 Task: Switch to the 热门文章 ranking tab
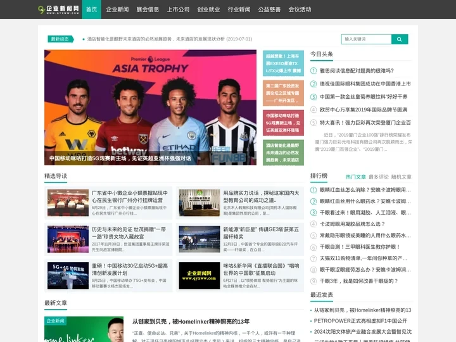point(356,177)
